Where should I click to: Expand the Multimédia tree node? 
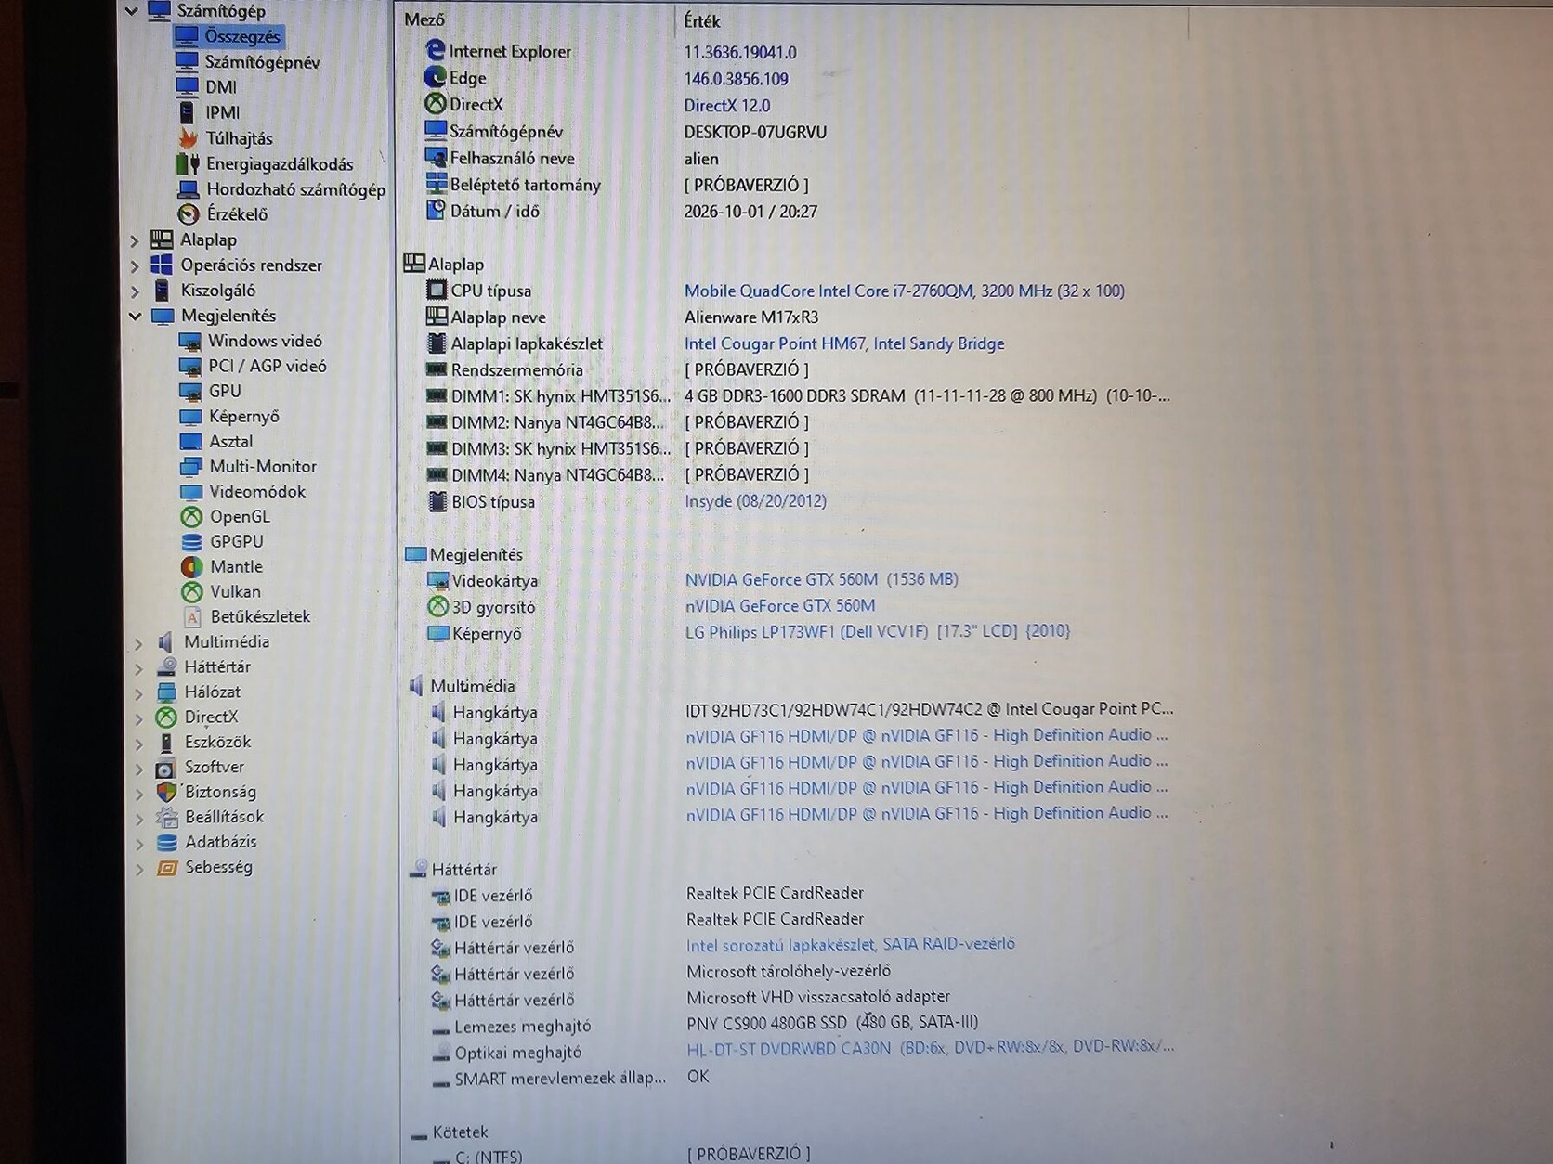point(138,642)
